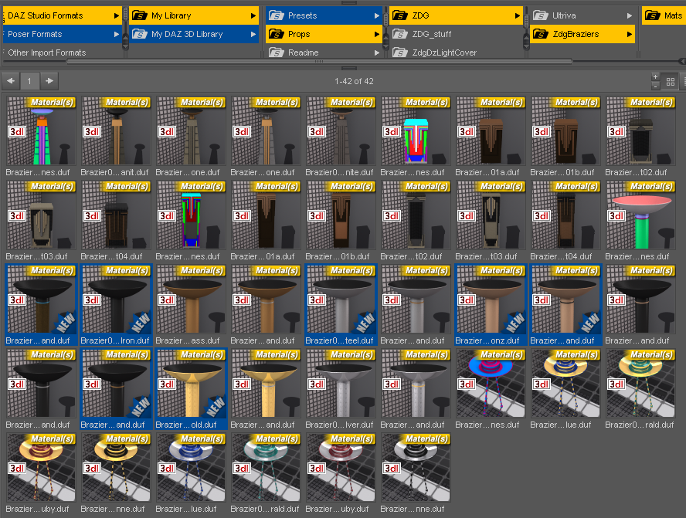
Task: Expand the Props folder arrow
Action: (x=377, y=34)
